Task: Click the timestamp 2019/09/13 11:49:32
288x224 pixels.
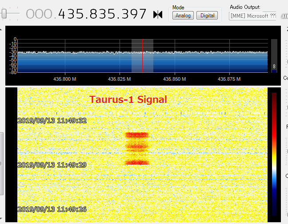Action: [x=52, y=121]
